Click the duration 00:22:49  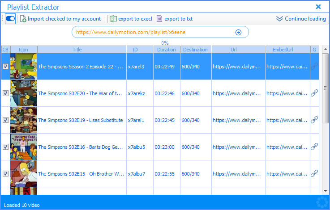[x=165, y=67]
